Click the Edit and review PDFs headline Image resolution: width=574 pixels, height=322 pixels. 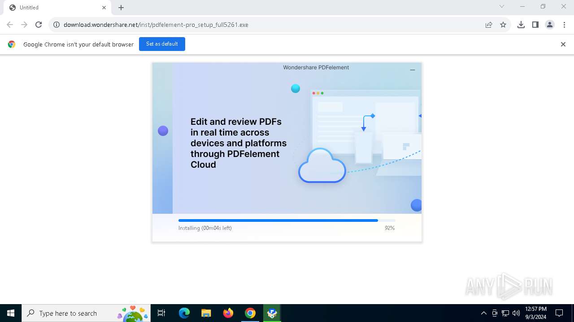click(x=239, y=143)
